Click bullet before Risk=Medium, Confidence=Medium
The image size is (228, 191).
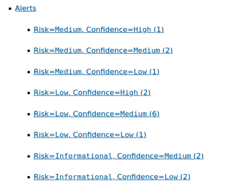click(29, 51)
